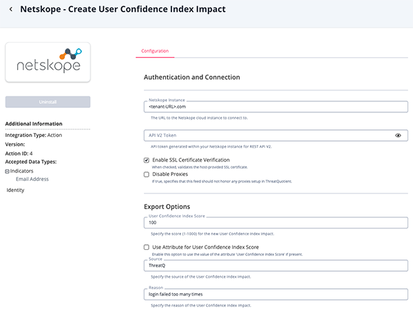Click the back arrow next to the title
413x311 pixels.
tap(11, 9)
